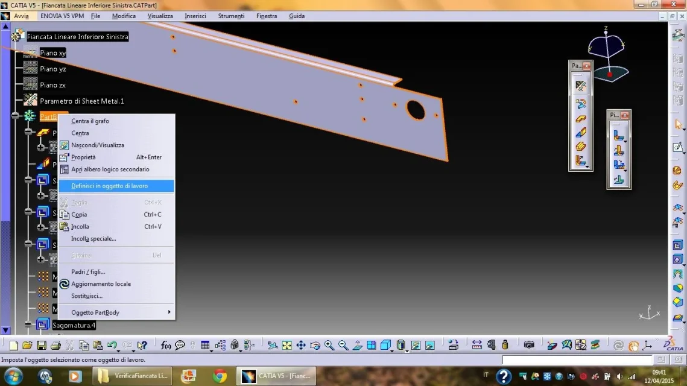The width and height of the screenshot is (687, 386).
Task: Open the ENOVIA V5 VPM menu
Action: 62,16
